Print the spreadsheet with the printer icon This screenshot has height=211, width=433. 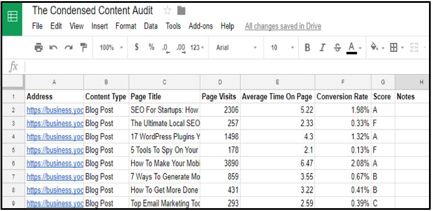pyautogui.click(x=39, y=48)
